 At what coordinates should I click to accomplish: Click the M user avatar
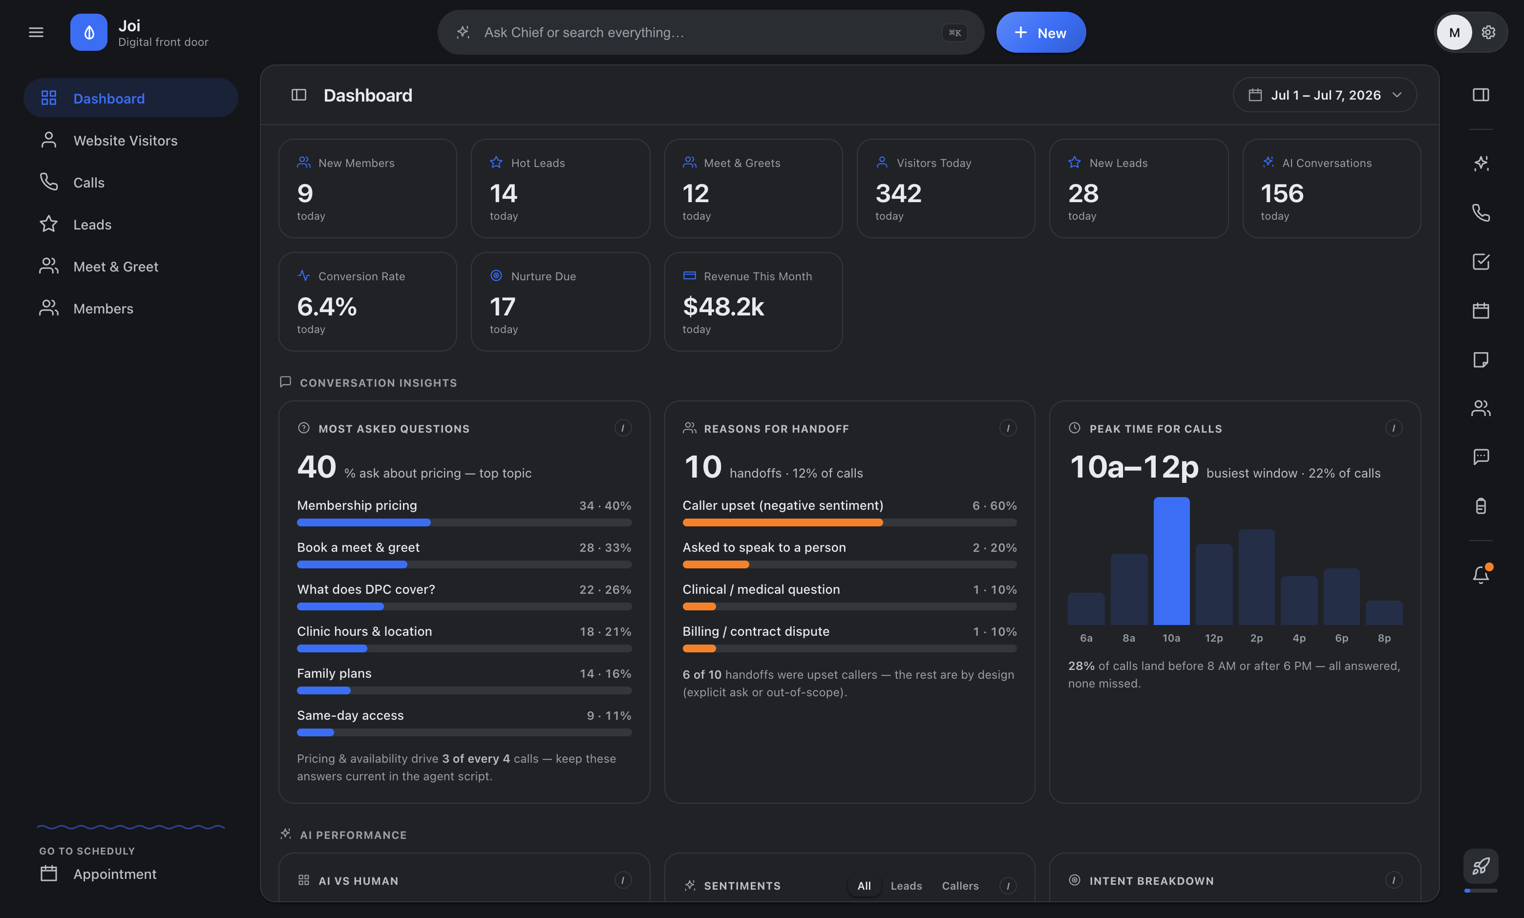click(x=1454, y=32)
